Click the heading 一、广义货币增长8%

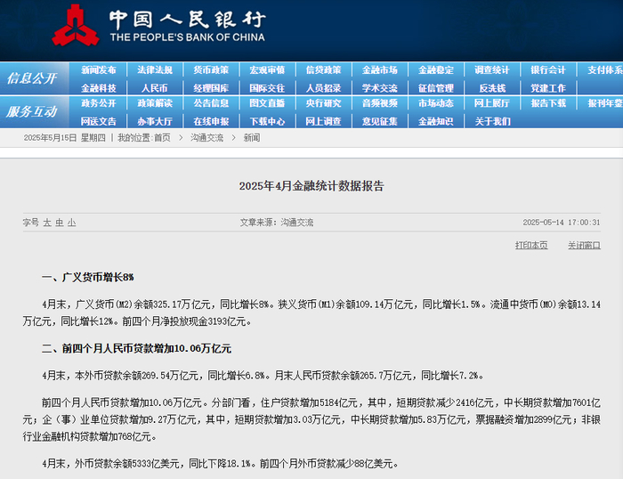pos(88,277)
